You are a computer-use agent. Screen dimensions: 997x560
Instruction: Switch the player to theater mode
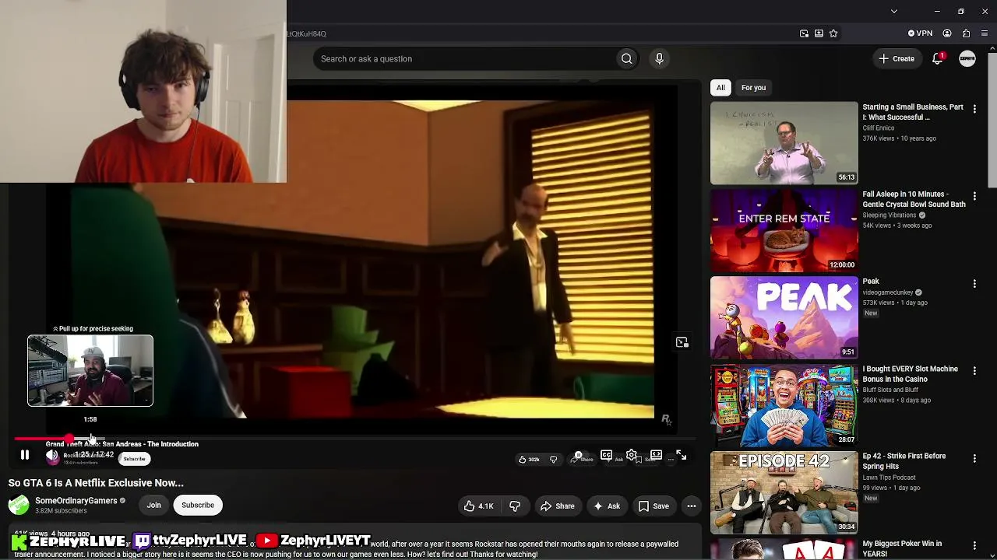[657, 455]
